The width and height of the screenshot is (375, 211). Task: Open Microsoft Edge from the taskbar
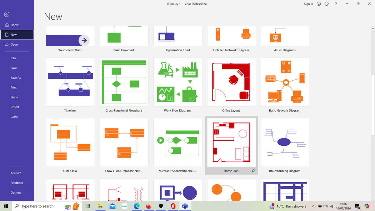pos(137,206)
